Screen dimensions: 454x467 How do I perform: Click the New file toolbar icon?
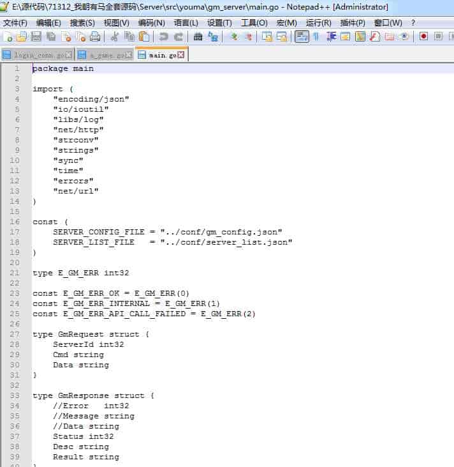click(x=8, y=36)
